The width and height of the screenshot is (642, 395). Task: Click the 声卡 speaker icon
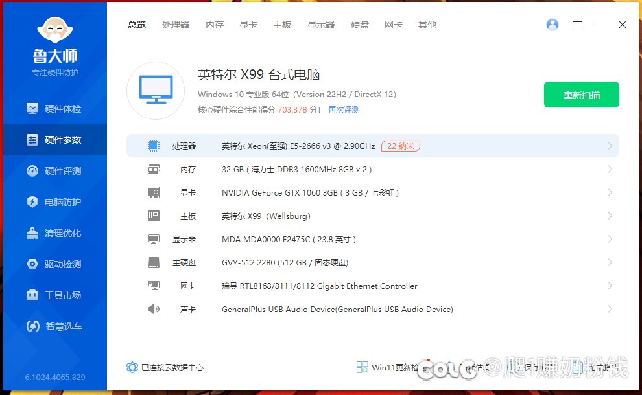[x=154, y=309]
